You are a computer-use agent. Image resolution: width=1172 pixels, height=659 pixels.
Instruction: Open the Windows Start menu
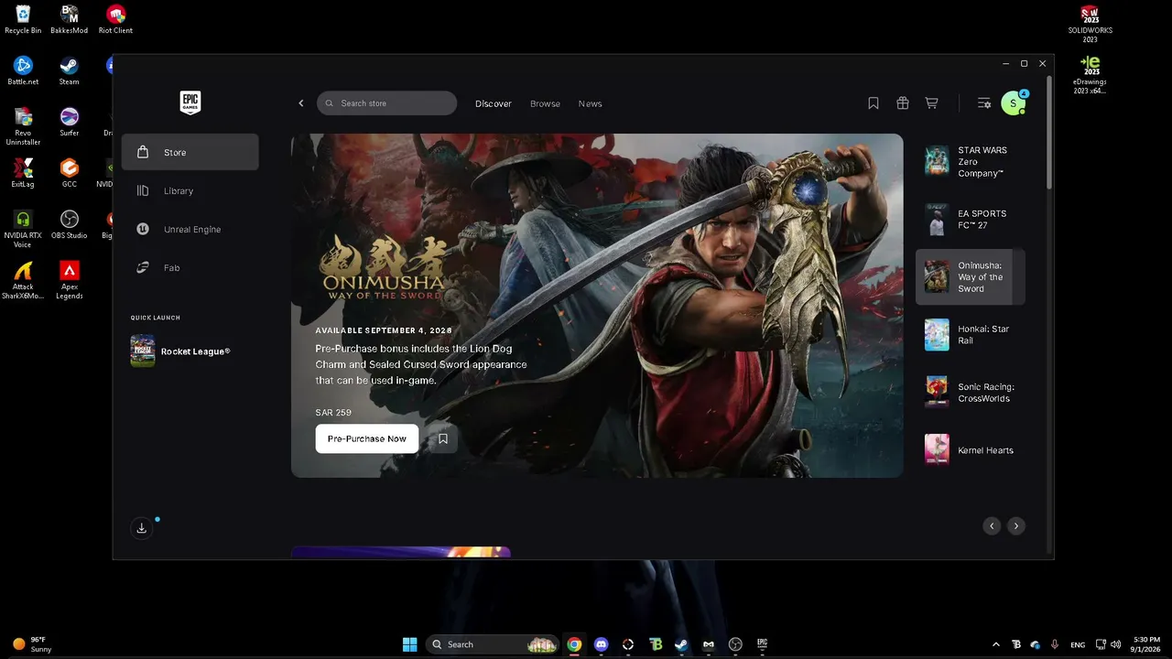[x=410, y=644]
